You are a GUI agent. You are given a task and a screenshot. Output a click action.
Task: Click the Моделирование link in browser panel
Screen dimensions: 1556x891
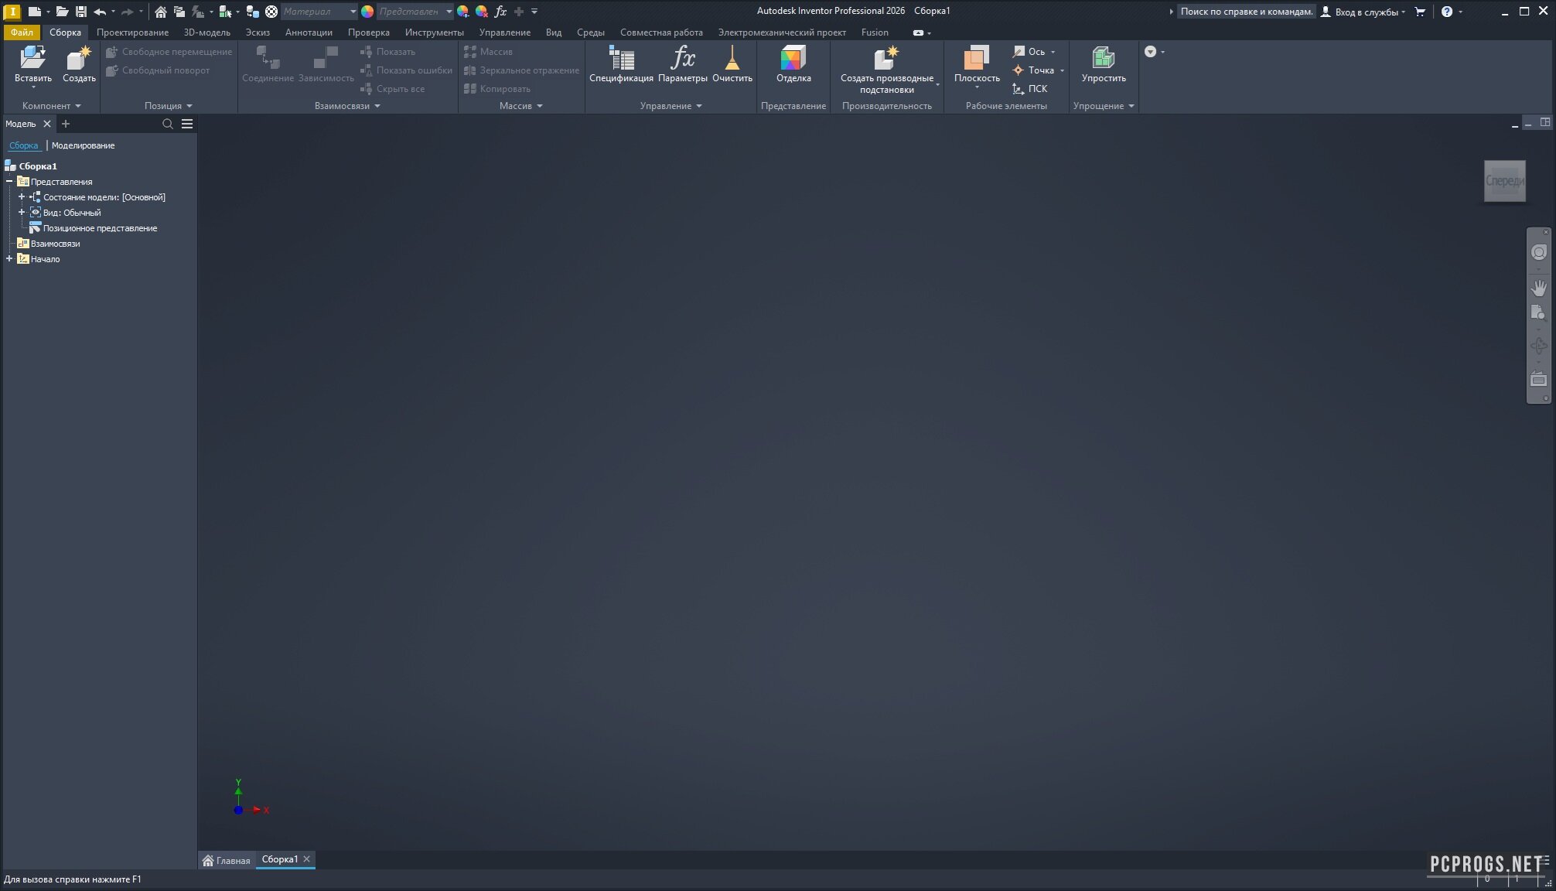pos(83,145)
